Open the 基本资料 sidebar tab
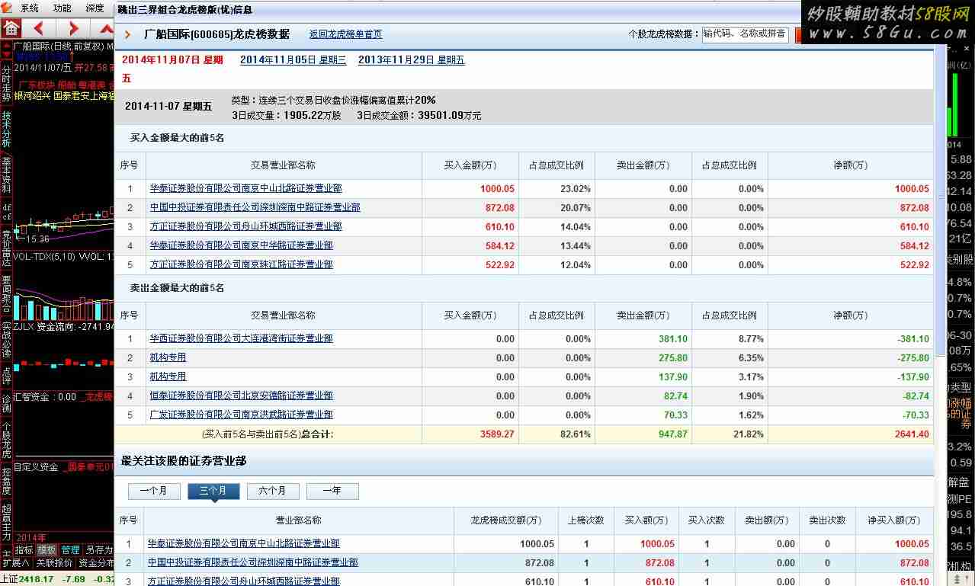This screenshot has width=975, height=586. pyautogui.click(x=6, y=175)
